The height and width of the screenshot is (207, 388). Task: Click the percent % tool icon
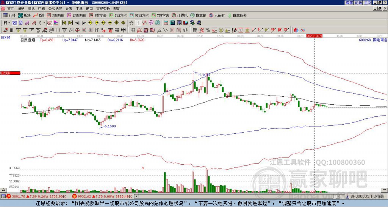click(208, 30)
